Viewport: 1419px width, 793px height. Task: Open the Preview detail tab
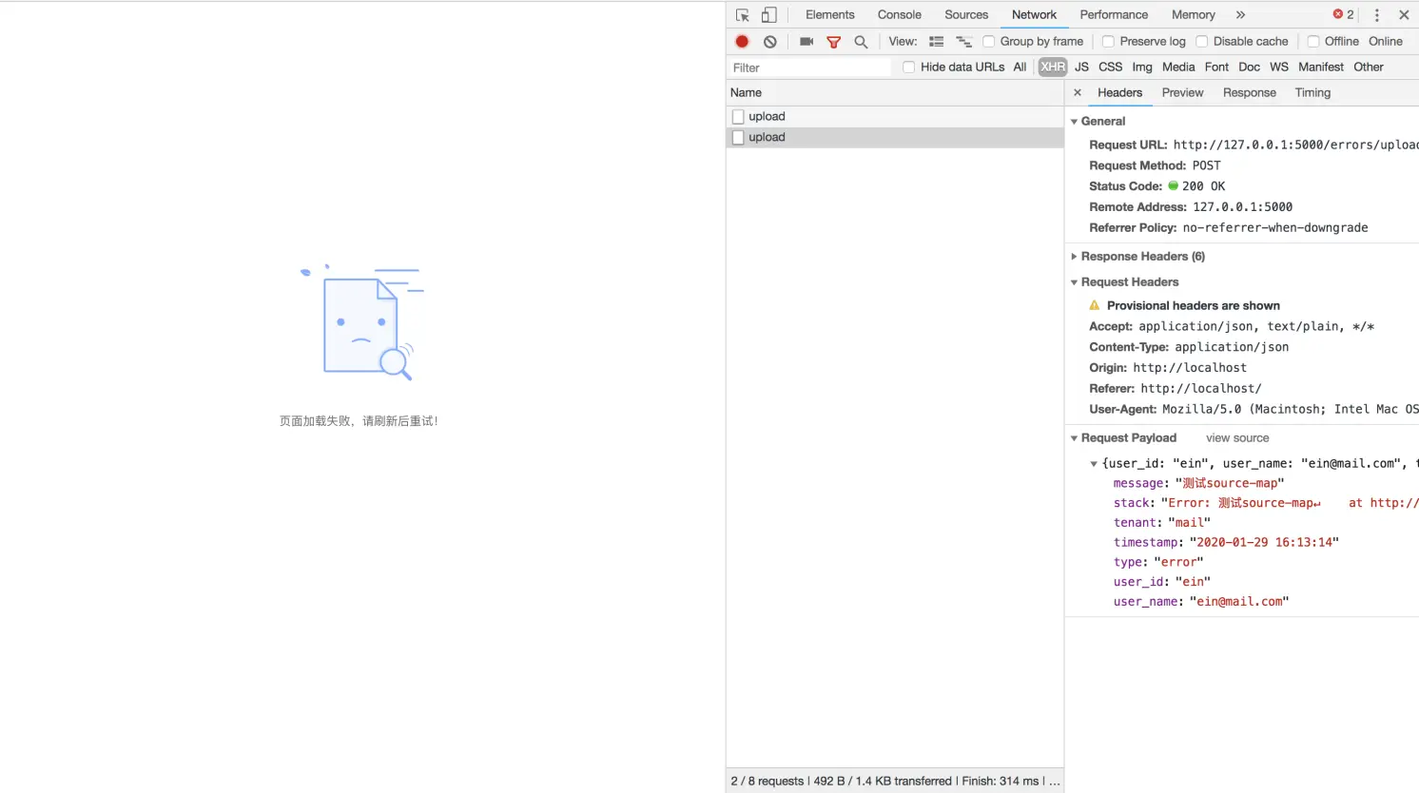1182,93
